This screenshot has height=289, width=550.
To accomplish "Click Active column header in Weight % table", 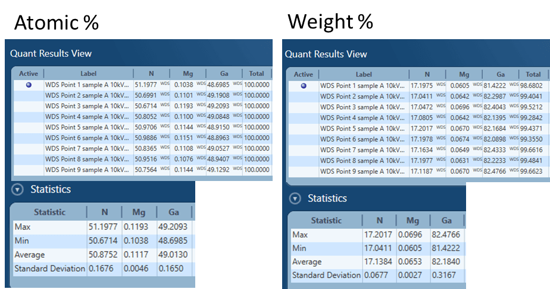I will coord(303,75).
